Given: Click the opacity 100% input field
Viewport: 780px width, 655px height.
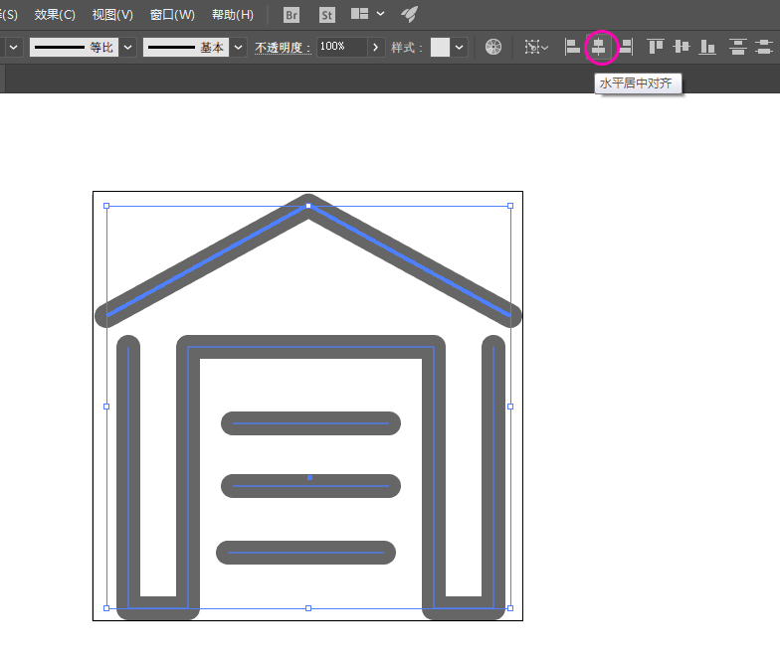Looking at the screenshot, I should coord(341,48).
